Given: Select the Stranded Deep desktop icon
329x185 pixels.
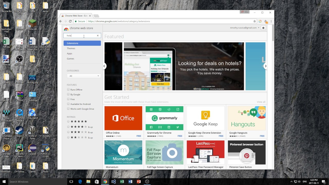Looking at the screenshot, I should [6, 151].
